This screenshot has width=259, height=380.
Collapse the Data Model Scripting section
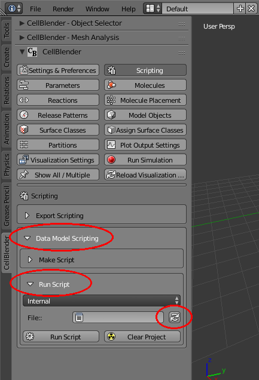pos(27,238)
